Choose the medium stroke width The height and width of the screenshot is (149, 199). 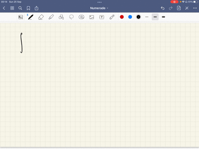click(x=155, y=17)
